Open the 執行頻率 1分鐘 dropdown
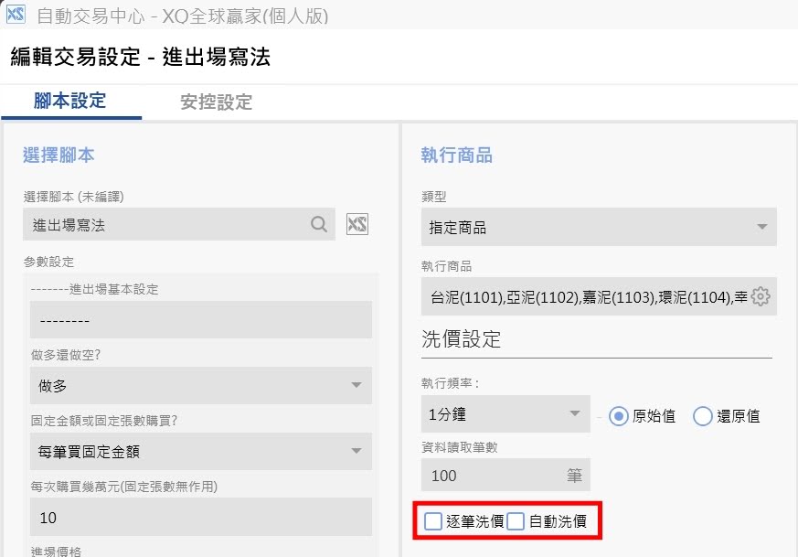The image size is (798, 557). pos(575,413)
